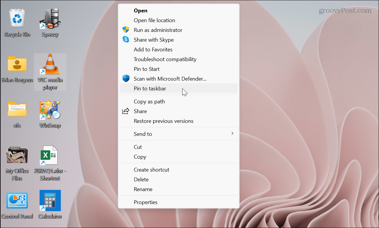The image size is (379, 228).
Task: Choose Copy from the context menu
Action: point(179,157)
